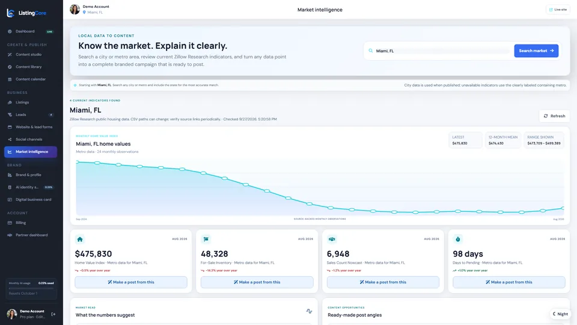
Task: Click the Refresh button
Action: [x=554, y=116]
